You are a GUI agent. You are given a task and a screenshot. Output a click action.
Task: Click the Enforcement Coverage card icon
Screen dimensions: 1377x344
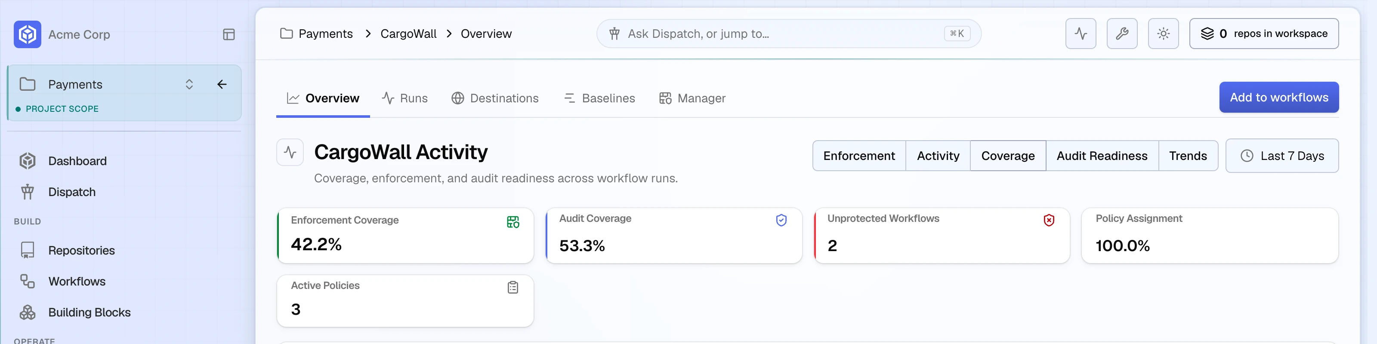click(513, 222)
